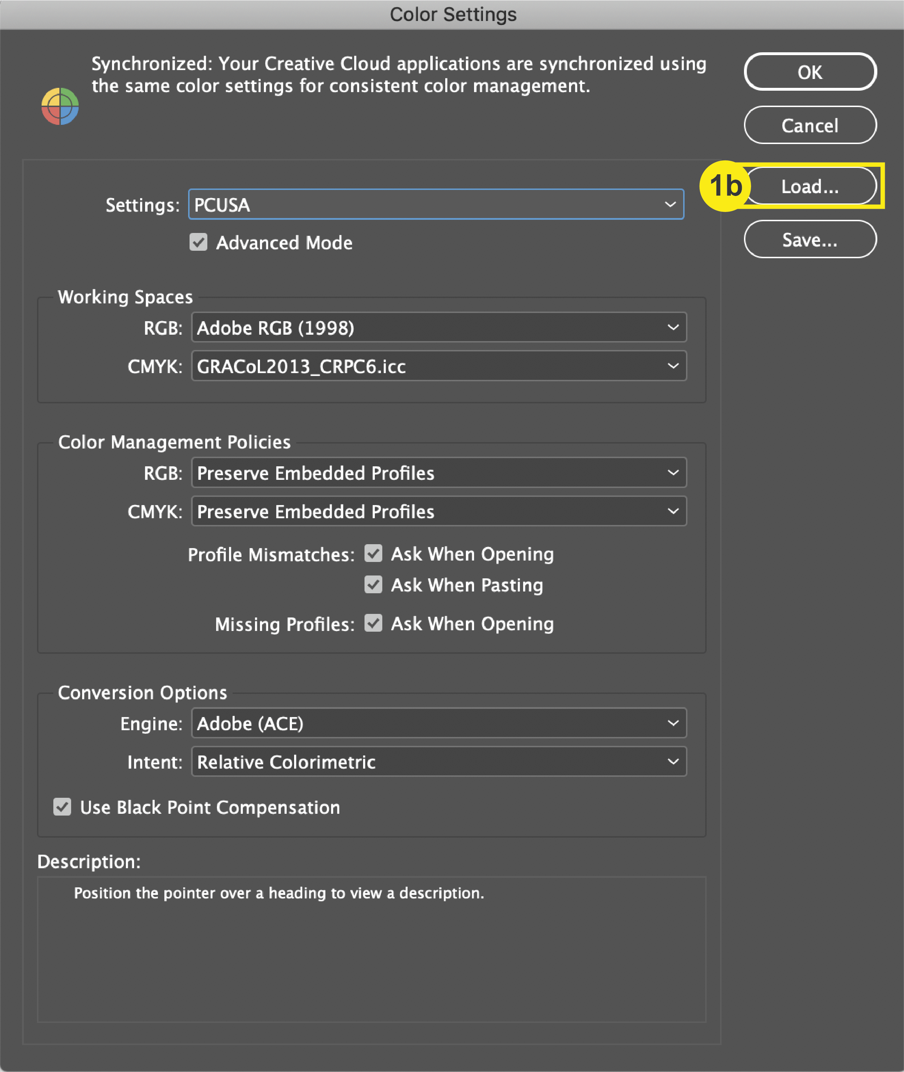The width and height of the screenshot is (904, 1072).
Task: Click the Save button
Action: pyautogui.click(x=810, y=239)
